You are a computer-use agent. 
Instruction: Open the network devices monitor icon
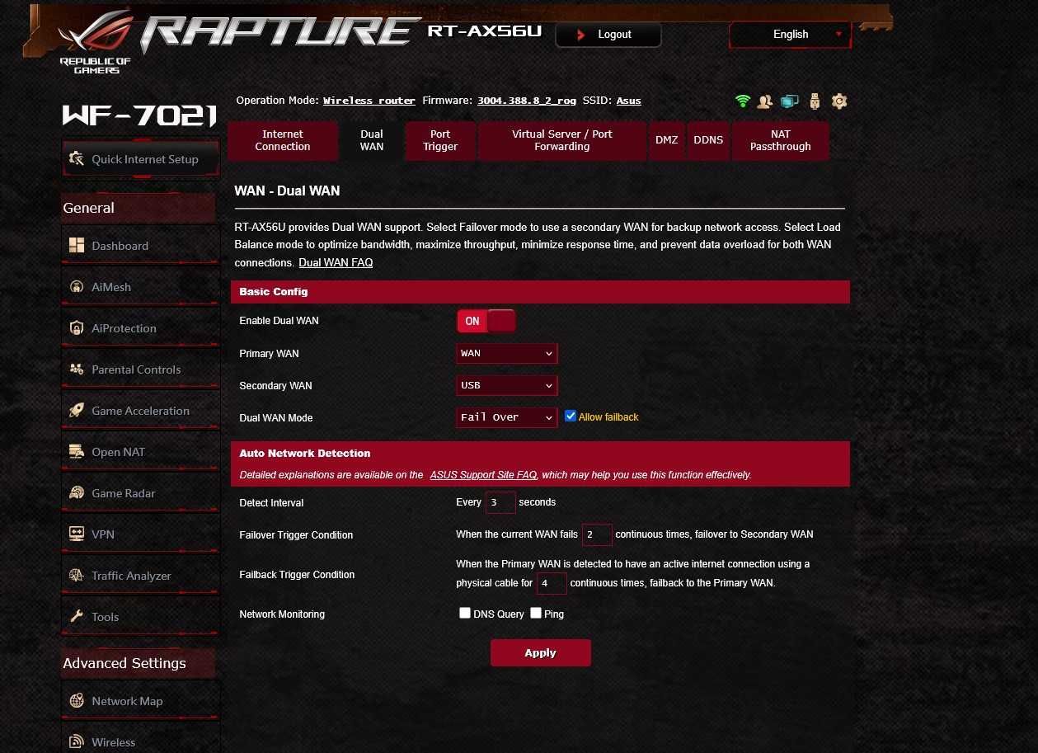click(x=790, y=101)
